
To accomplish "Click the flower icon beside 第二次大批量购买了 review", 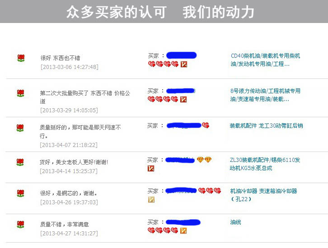I will [20, 93].
